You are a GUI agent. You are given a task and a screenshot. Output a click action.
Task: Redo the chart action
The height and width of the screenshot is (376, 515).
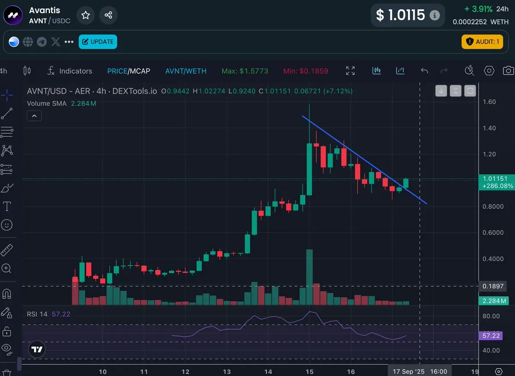444,71
